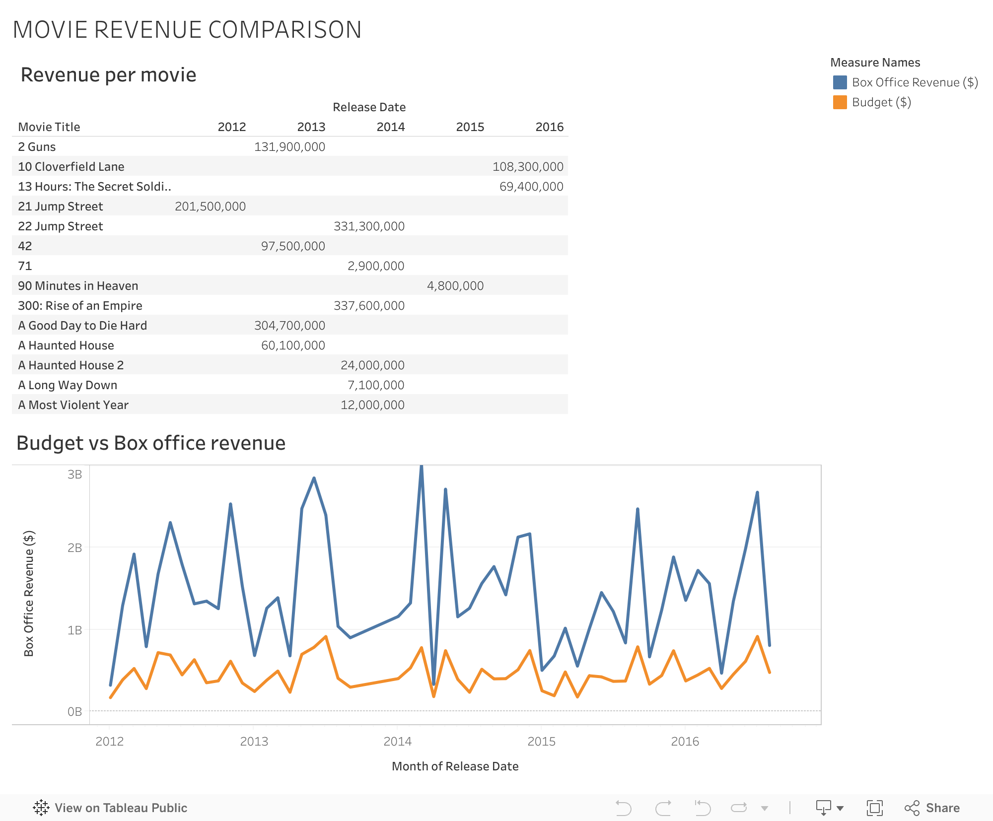Open the download format dropdown arrow
The width and height of the screenshot is (993, 821).
839,808
